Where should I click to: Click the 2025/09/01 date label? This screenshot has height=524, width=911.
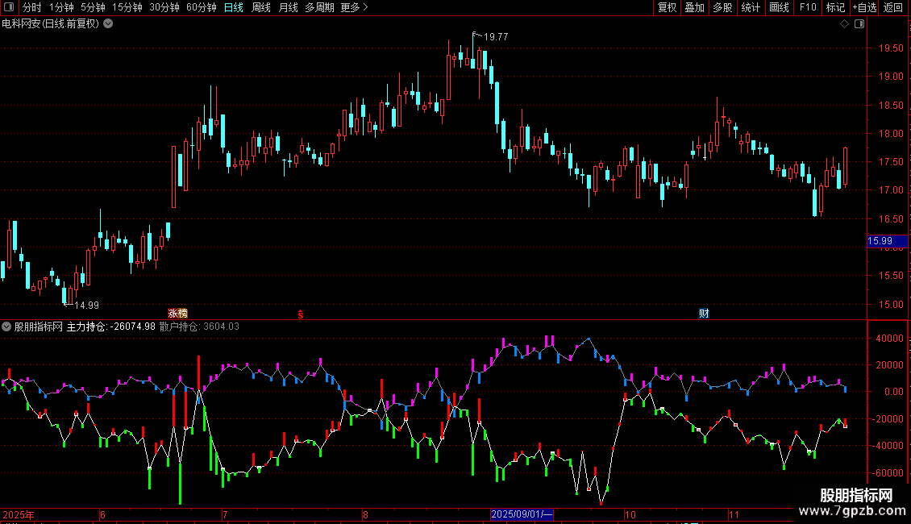[522, 514]
